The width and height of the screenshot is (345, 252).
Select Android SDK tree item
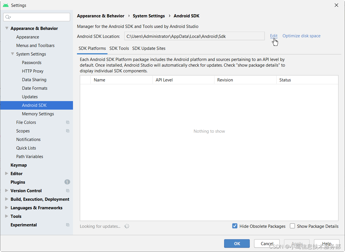36,105
